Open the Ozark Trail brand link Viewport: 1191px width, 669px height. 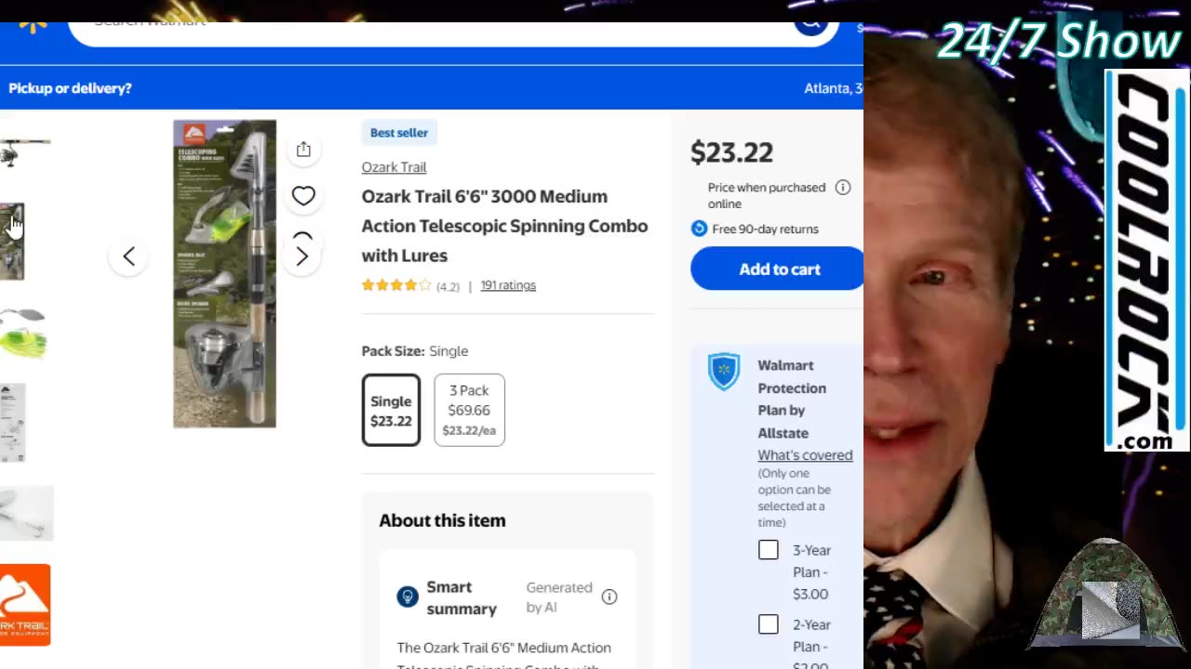point(394,167)
